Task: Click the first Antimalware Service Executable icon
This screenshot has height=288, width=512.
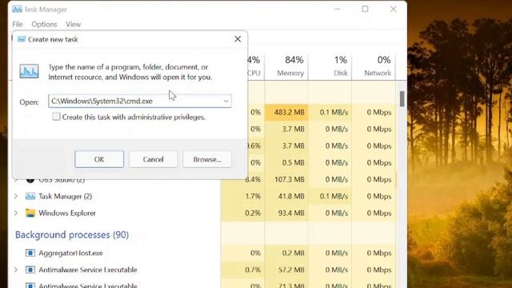Action: pyautogui.click(x=30, y=270)
